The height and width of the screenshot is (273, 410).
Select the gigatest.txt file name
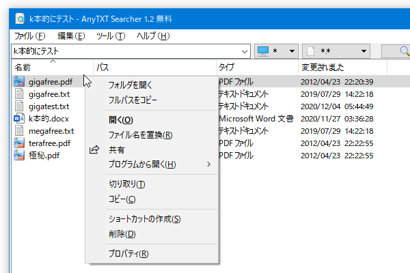click(49, 106)
